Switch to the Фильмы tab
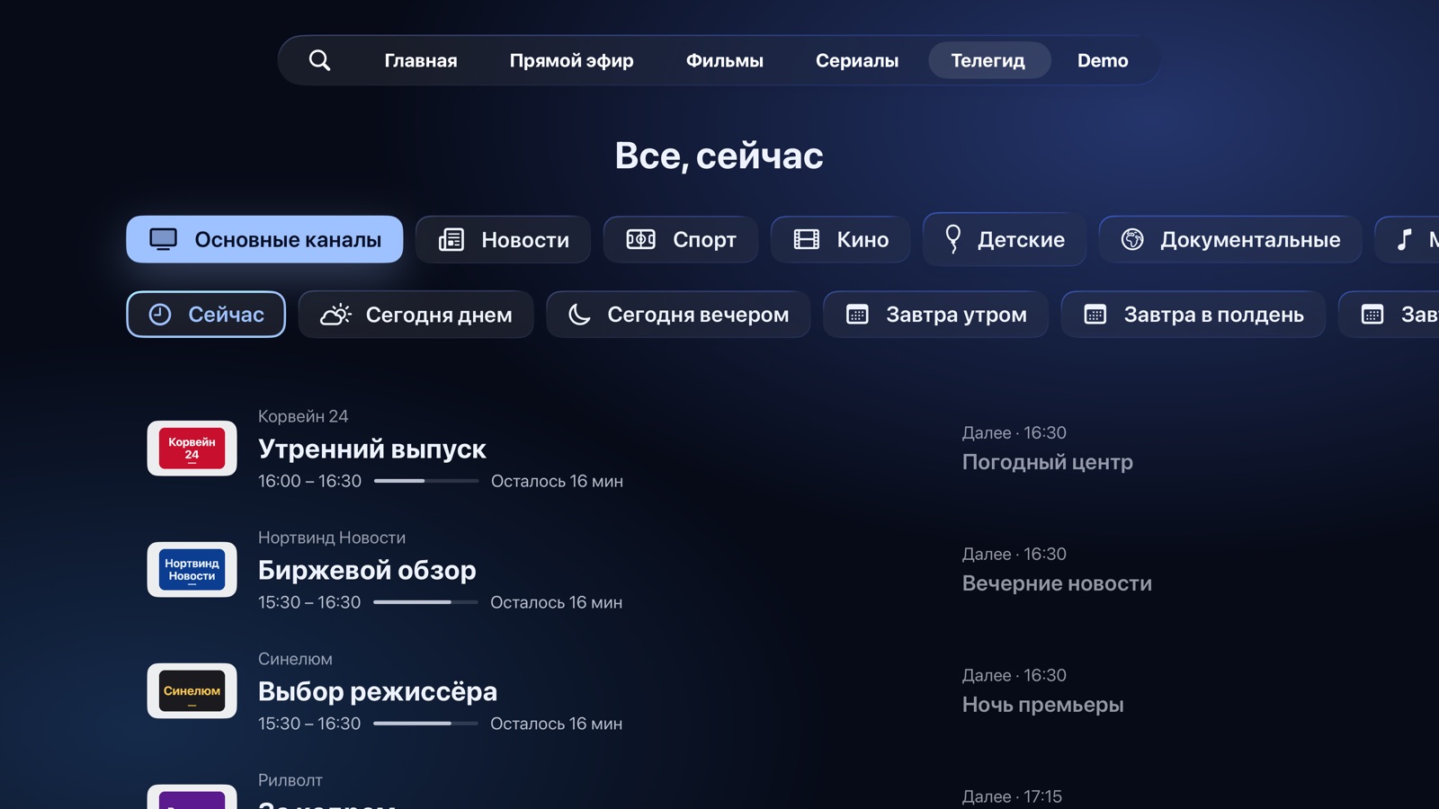The height and width of the screenshot is (809, 1439). click(724, 60)
